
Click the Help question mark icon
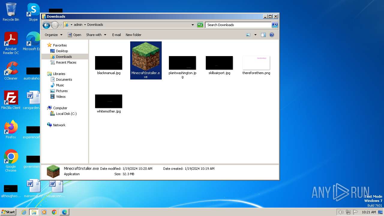pos(271,35)
